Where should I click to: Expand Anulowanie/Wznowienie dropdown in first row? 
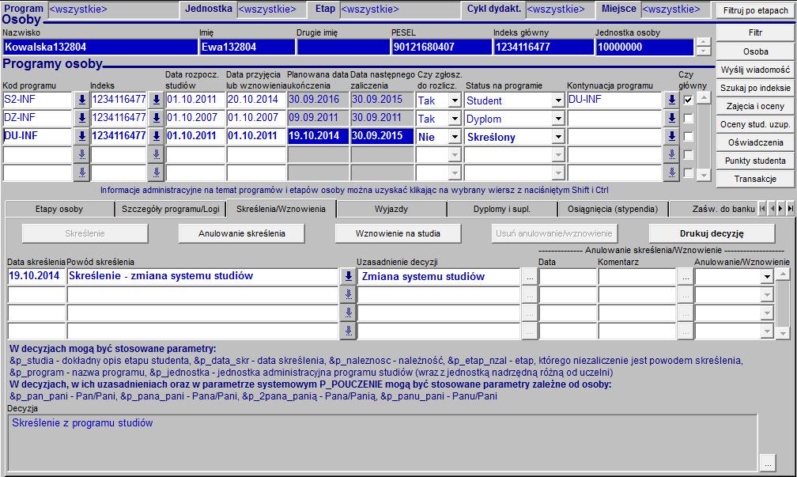click(x=767, y=277)
